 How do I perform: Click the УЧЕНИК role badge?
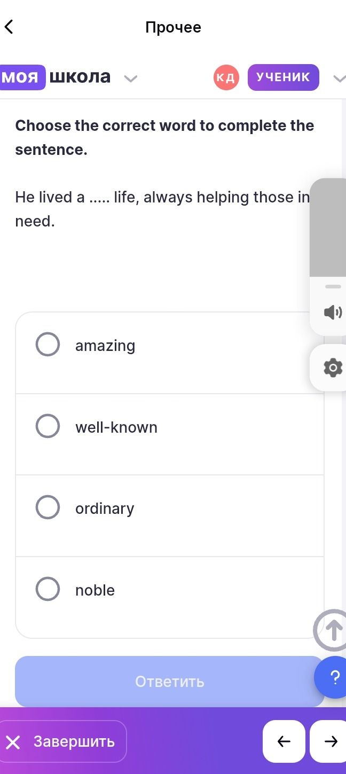[284, 77]
